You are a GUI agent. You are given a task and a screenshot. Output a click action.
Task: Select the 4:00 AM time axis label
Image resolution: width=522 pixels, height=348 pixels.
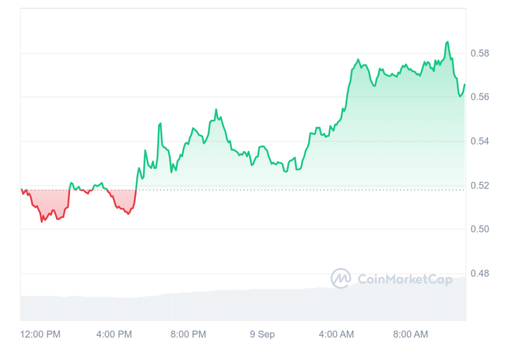(337, 334)
